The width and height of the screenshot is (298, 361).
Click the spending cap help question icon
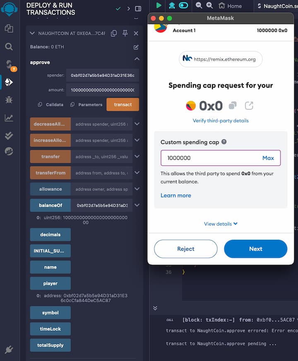[x=224, y=142]
